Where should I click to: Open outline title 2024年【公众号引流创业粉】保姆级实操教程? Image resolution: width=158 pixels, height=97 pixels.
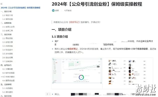20,7
